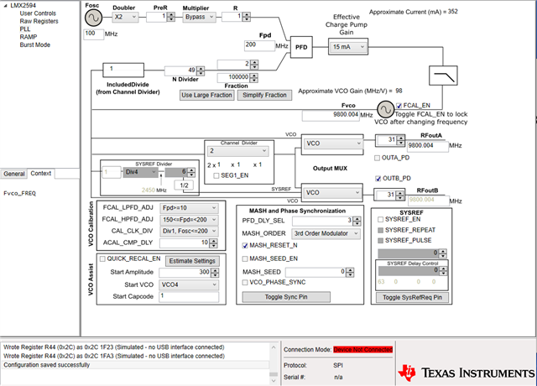Click the loop filter block icon
This screenshot has height=386, width=537.
tap(443, 76)
